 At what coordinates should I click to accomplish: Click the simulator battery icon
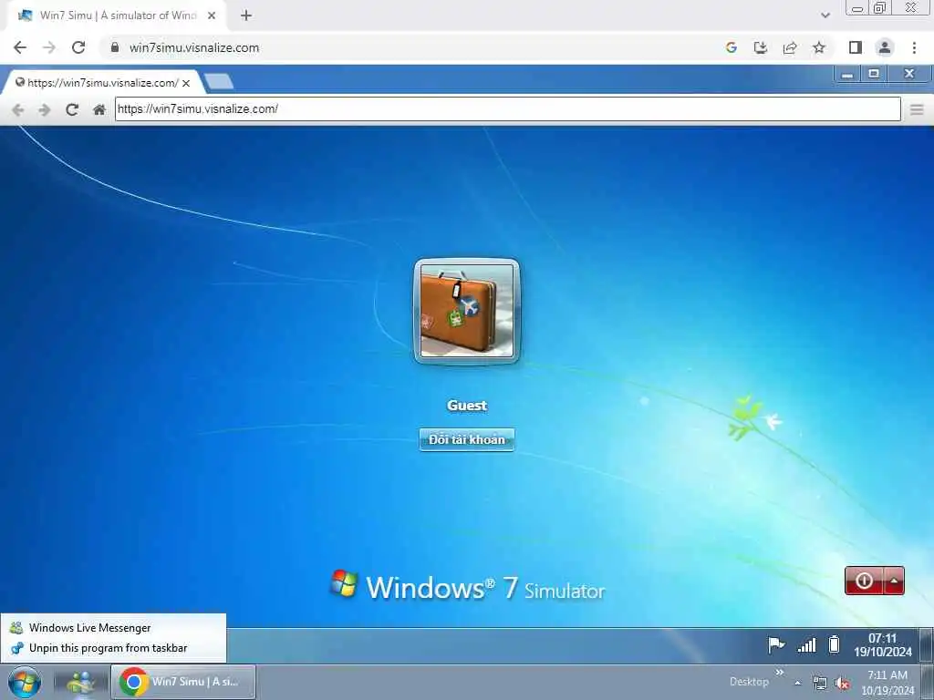pos(835,644)
